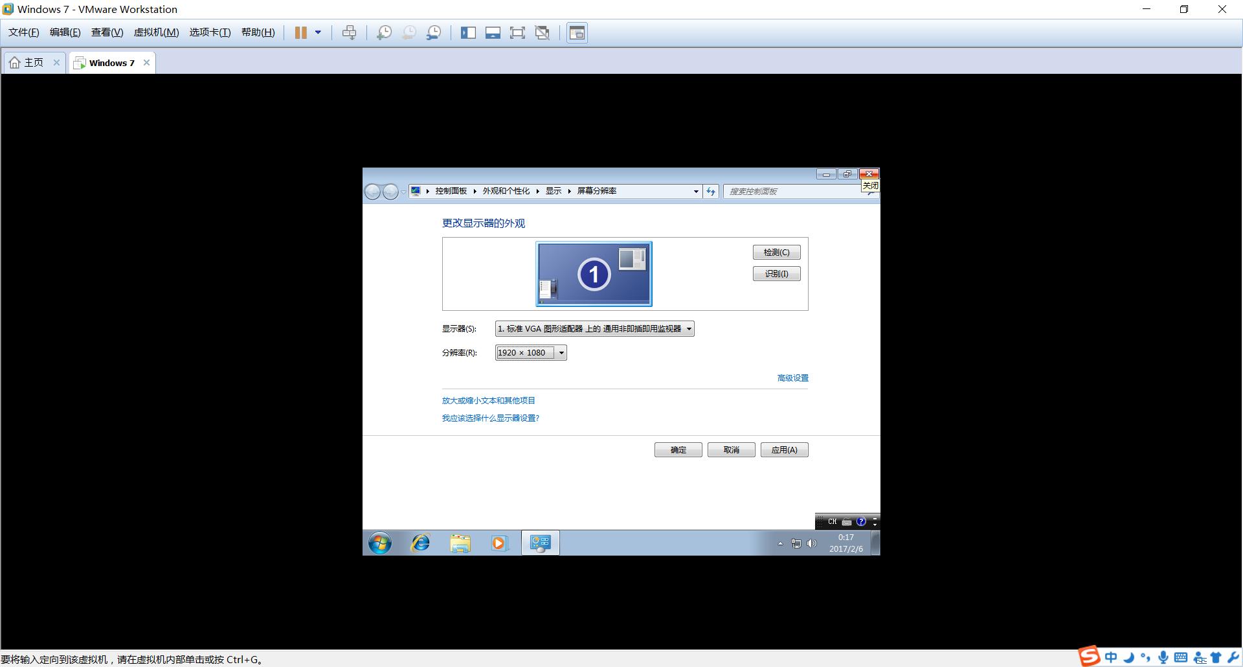Click the Show desktop strip in guest taskbar

[x=875, y=543]
